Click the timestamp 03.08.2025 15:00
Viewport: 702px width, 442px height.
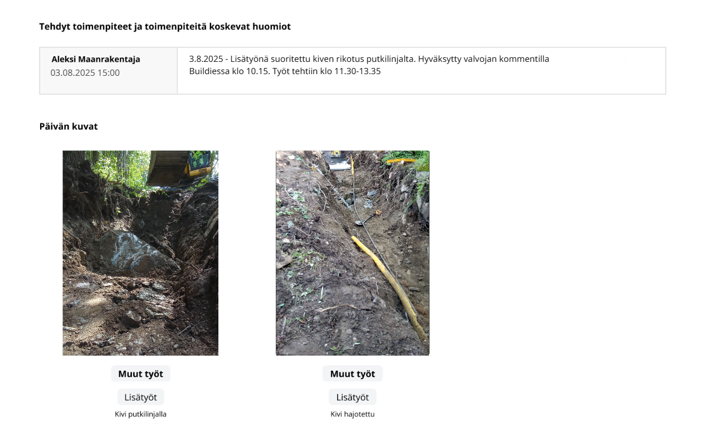[85, 72]
